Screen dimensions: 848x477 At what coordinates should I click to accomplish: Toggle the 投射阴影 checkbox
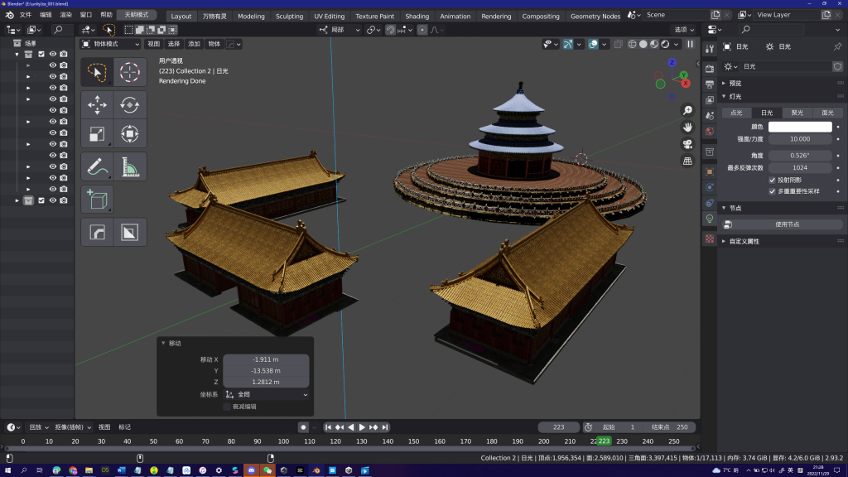point(773,180)
